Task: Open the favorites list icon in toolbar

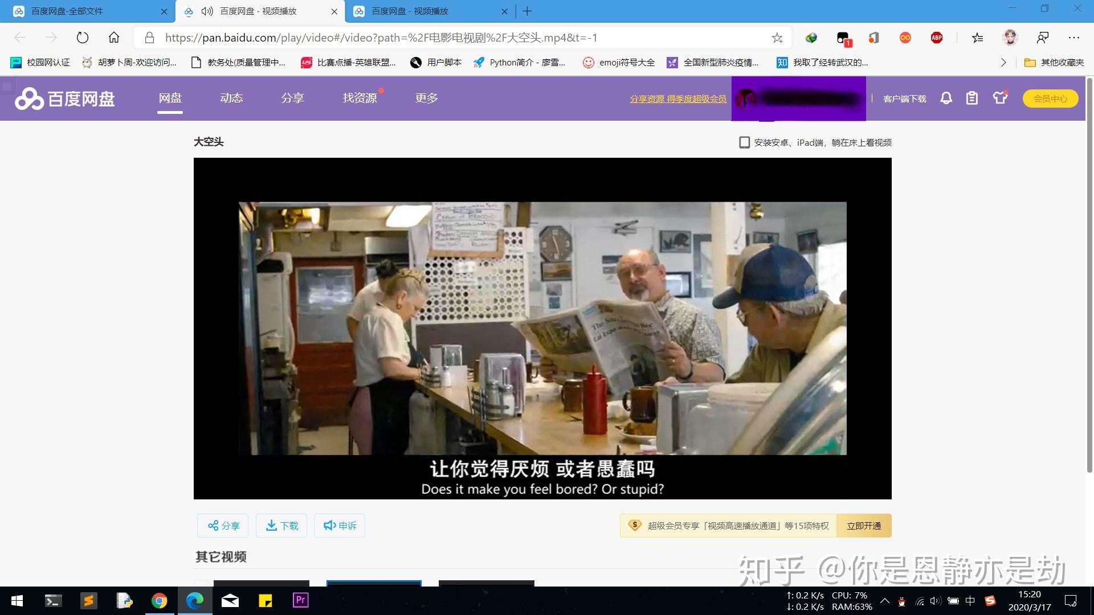Action: point(978,38)
